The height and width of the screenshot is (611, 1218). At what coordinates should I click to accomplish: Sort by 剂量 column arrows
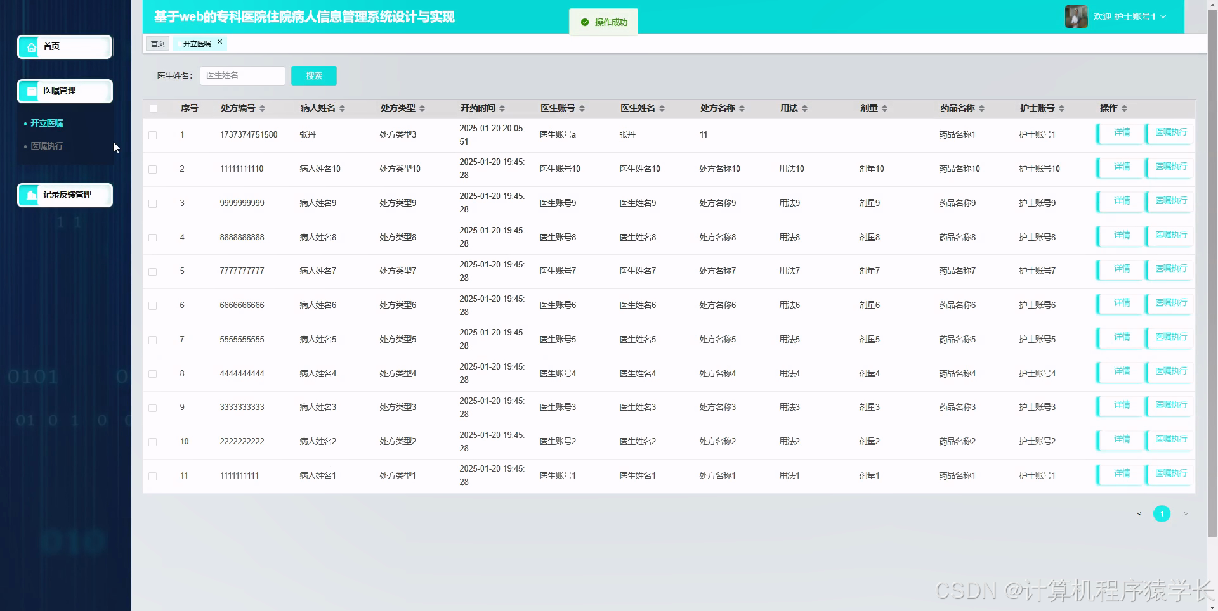coord(884,108)
